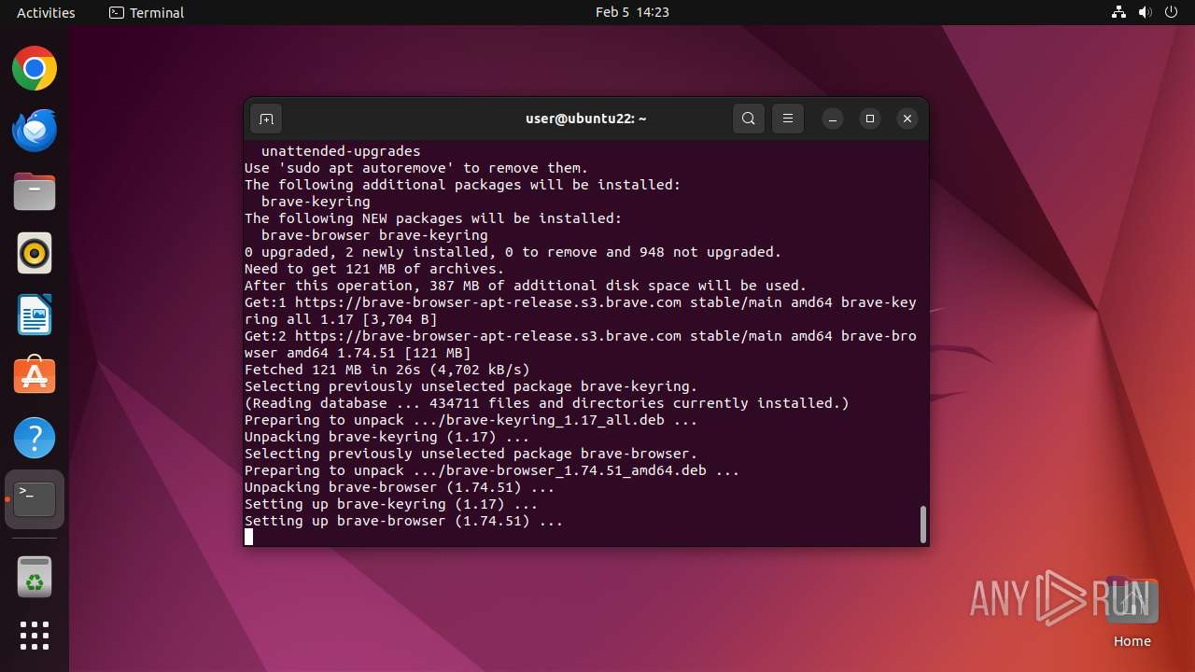
Task: Click the terminal cursor block
Action: (248, 537)
